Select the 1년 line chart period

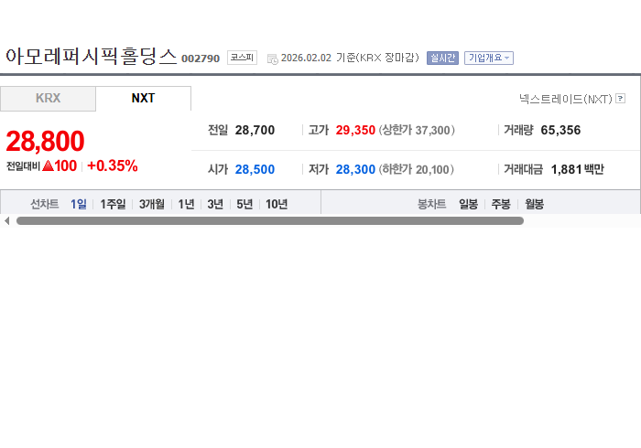point(187,204)
